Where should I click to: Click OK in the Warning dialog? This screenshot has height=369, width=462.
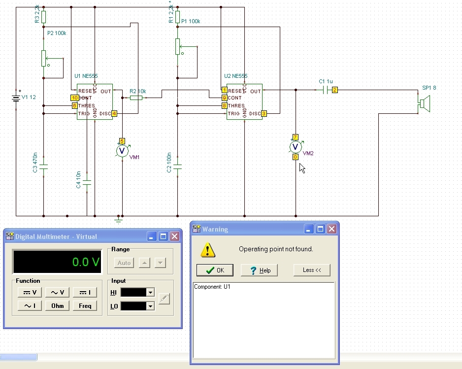215,270
